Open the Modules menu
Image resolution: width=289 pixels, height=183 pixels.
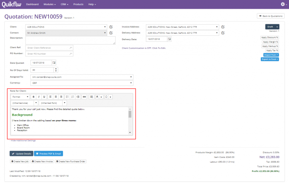(x=49, y=4)
